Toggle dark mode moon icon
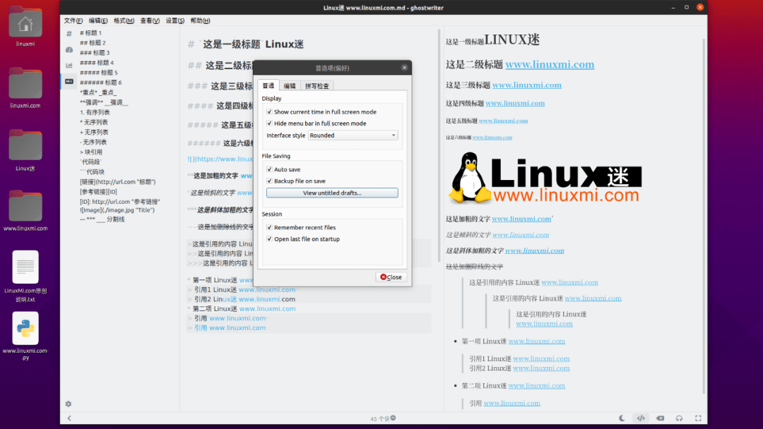Image resolution: width=763 pixels, height=429 pixels. (622, 418)
